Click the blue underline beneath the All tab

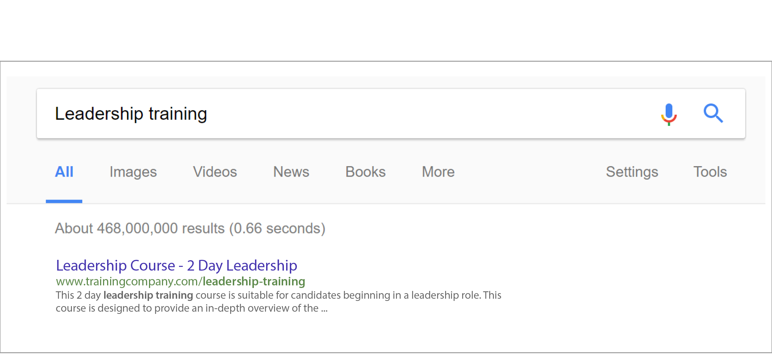coord(64,201)
